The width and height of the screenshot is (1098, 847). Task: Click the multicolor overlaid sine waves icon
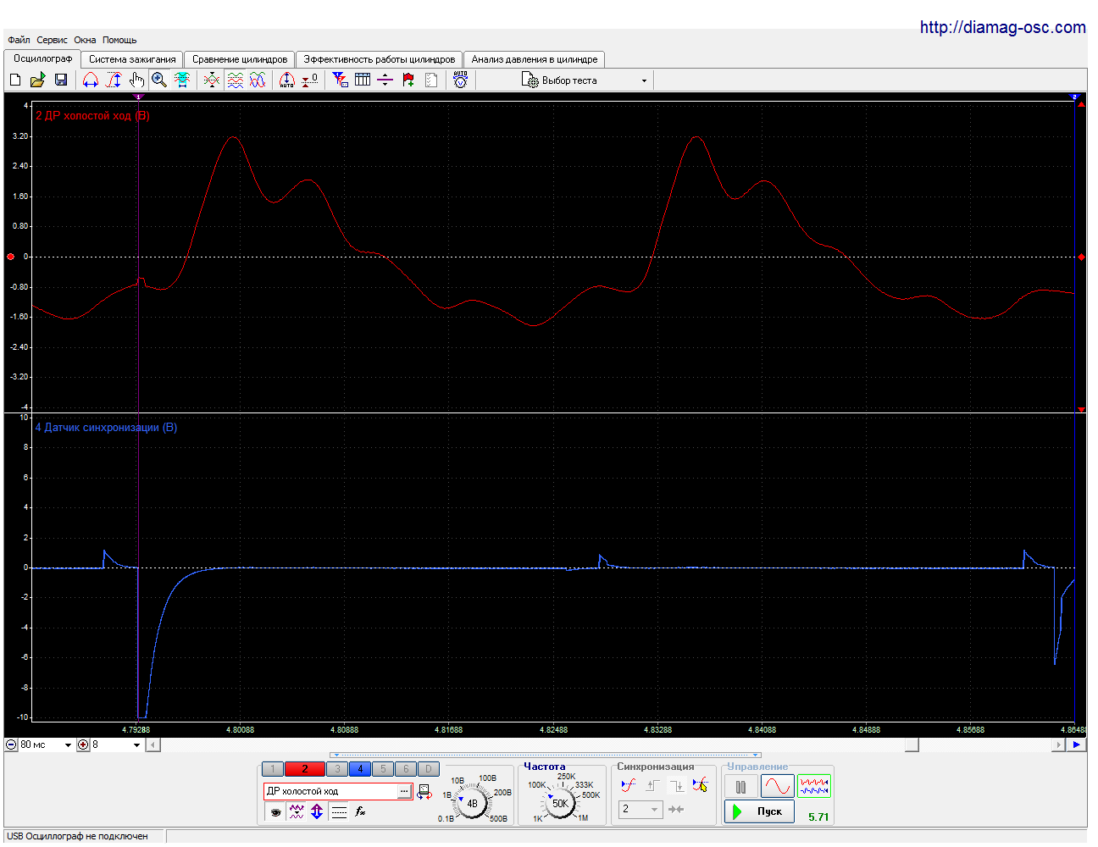258,80
